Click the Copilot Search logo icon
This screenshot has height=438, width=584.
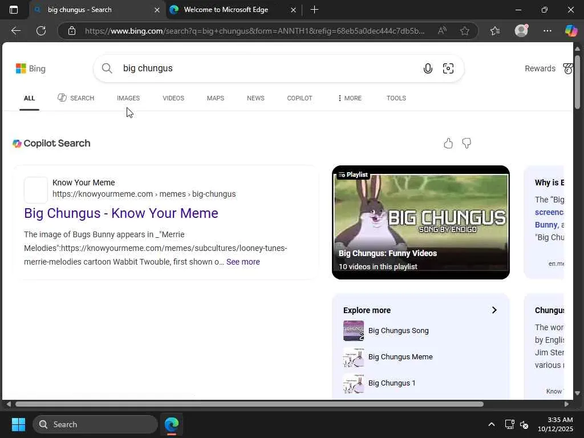[x=17, y=143]
